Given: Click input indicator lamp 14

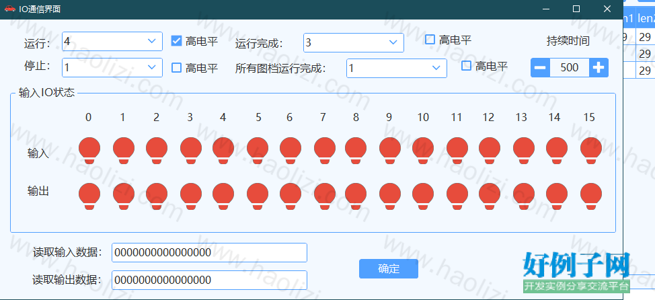Looking at the screenshot, I should click(557, 151).
